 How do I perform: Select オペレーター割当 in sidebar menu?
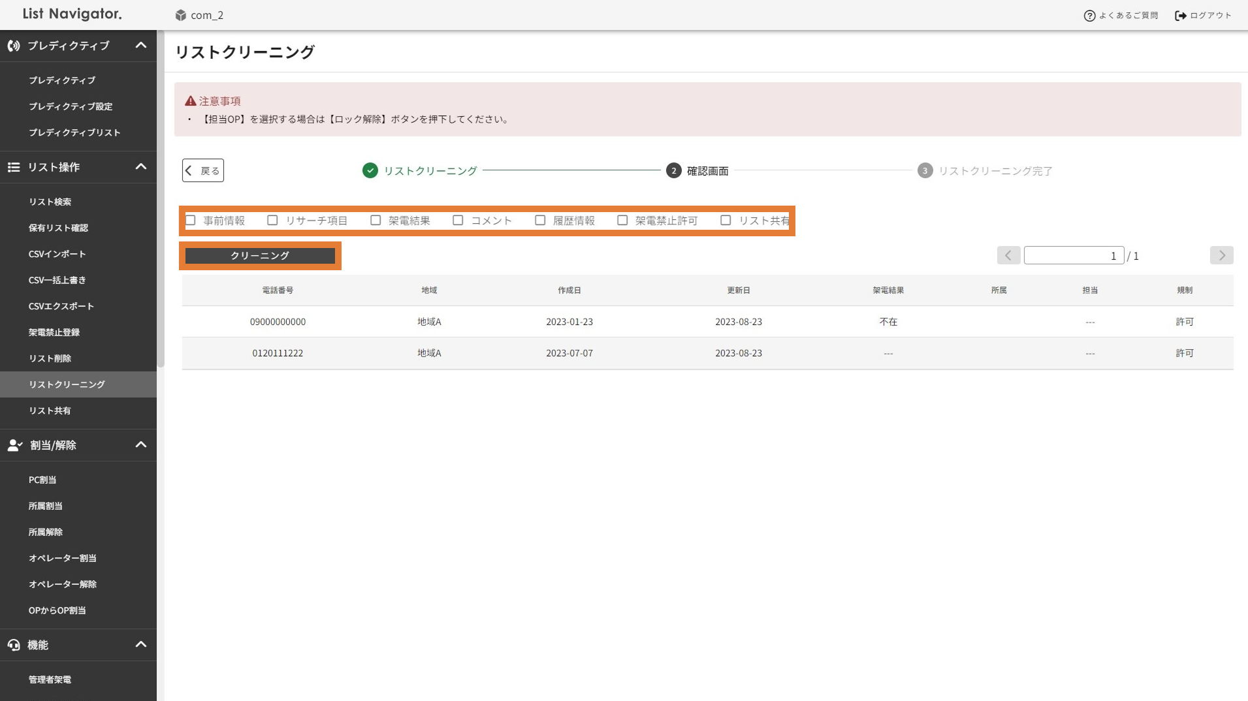coord(62,558)
